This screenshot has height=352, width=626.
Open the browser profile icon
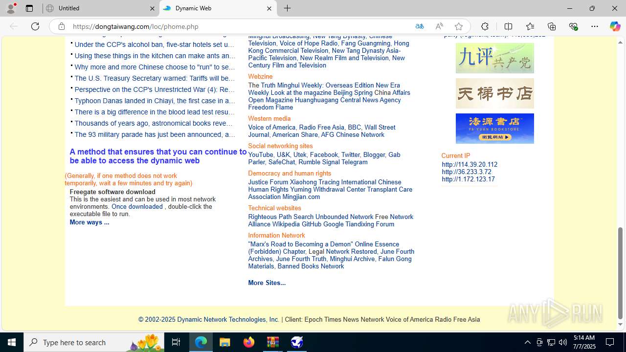pos(11,8)
